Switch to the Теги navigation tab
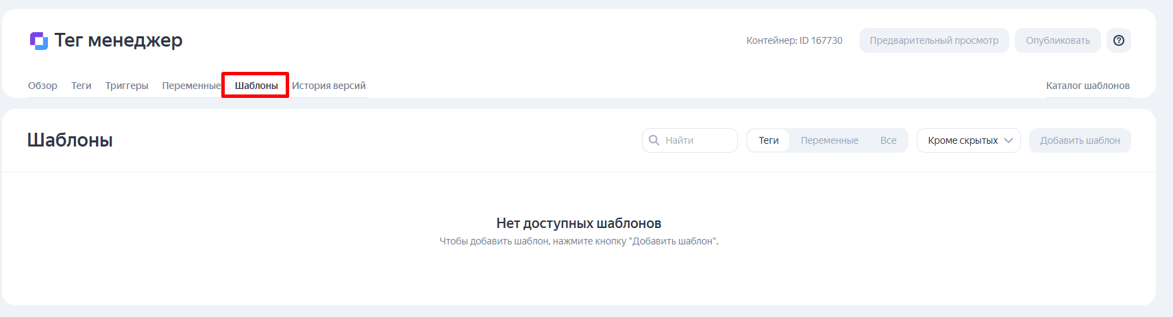 81,86
